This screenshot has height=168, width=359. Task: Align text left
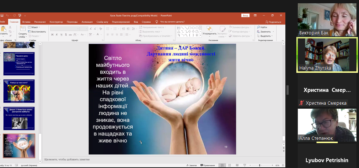coord(108,34)
